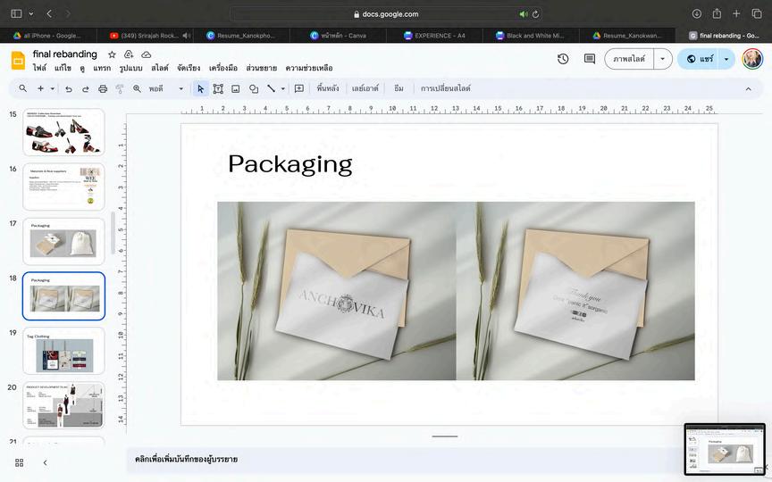Undo the last action
Screen dimensions: 772x482
pyautogui.click(x=69, y=89)
